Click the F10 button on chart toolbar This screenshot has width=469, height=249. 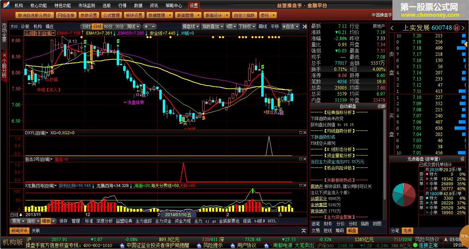(14, 26)
